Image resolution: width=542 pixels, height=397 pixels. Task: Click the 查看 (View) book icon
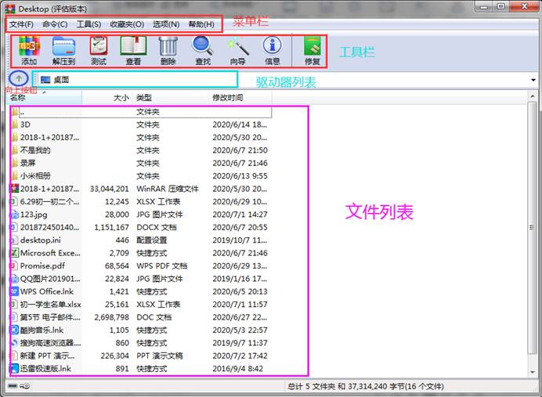click(x=133, y=49)
